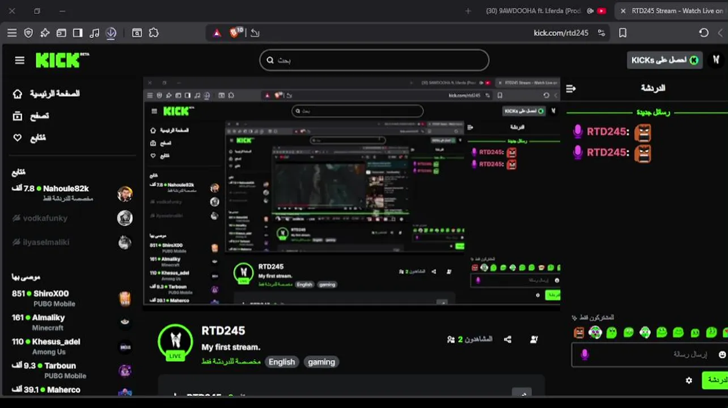
Task: Open recommended channel Almaliky Minecraft
Action: pos(72,322)
